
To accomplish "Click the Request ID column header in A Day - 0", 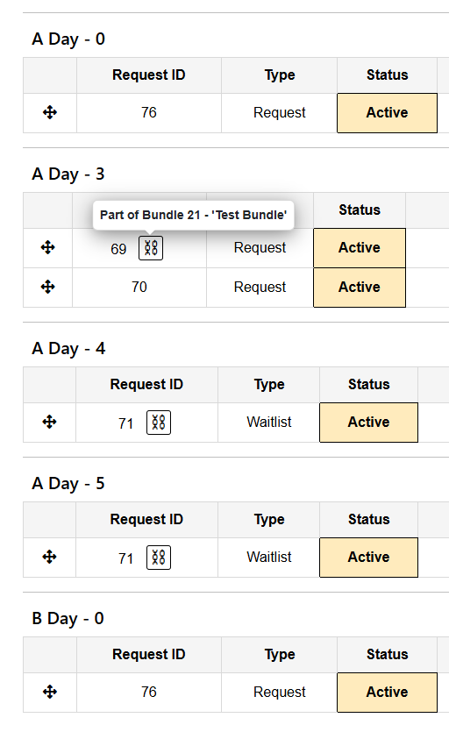I will point(149,75).
